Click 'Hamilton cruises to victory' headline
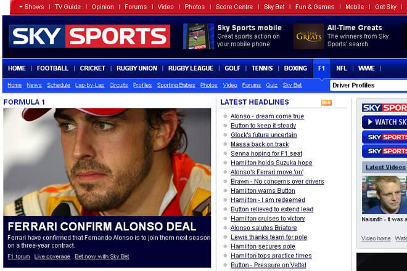 (268, 219)
